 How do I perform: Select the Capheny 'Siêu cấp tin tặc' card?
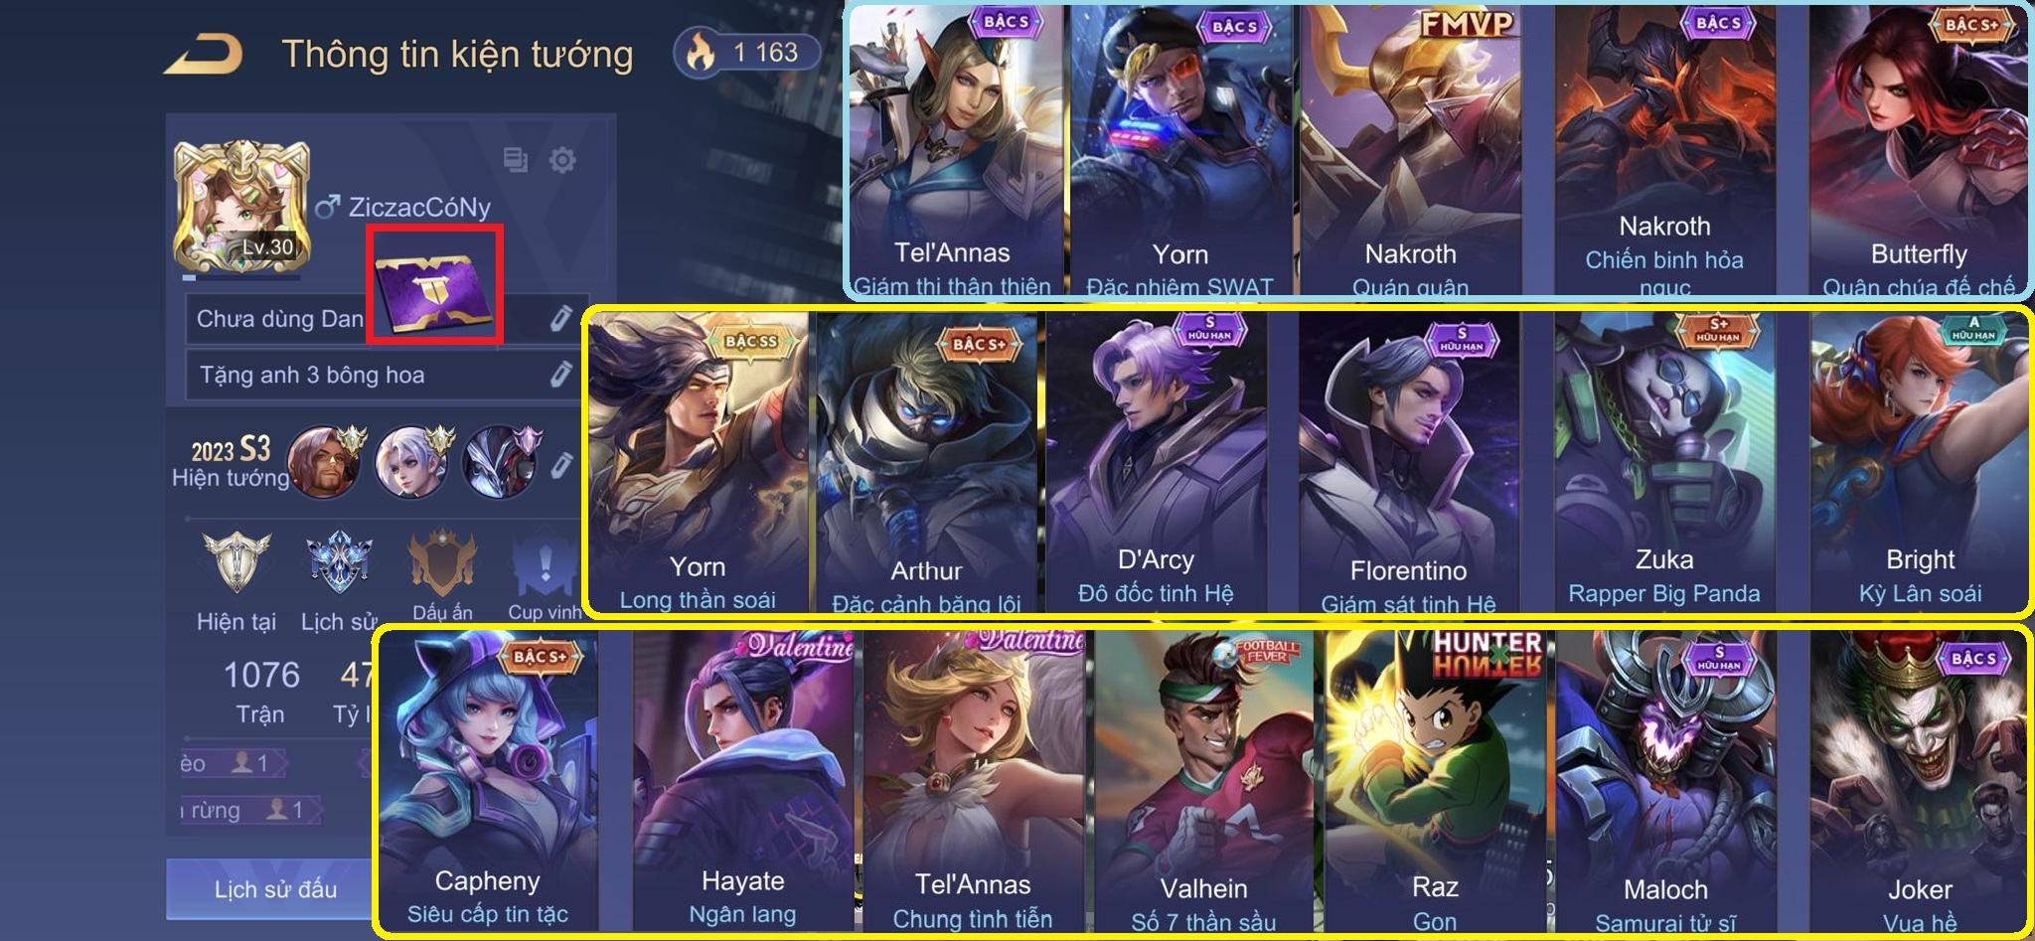(488, 782)
